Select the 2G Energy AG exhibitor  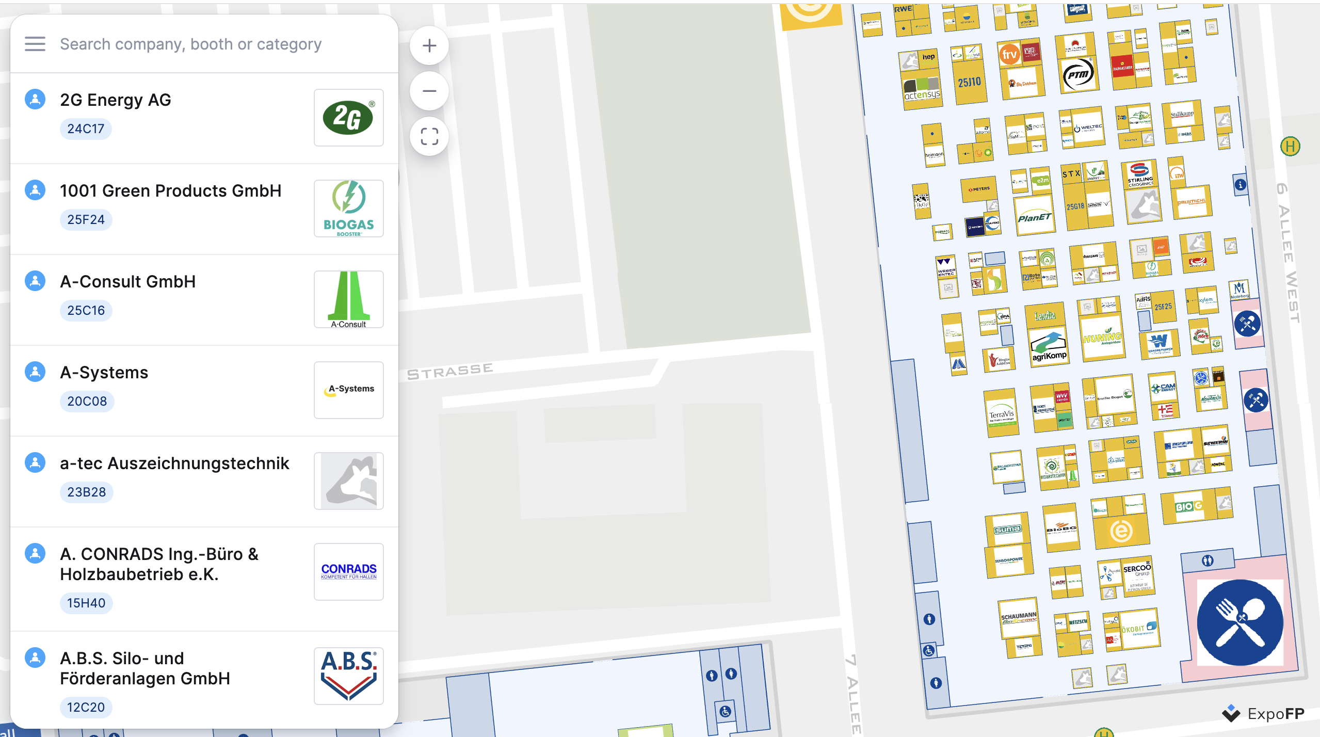pyautogui.click(x=116, y=100)
